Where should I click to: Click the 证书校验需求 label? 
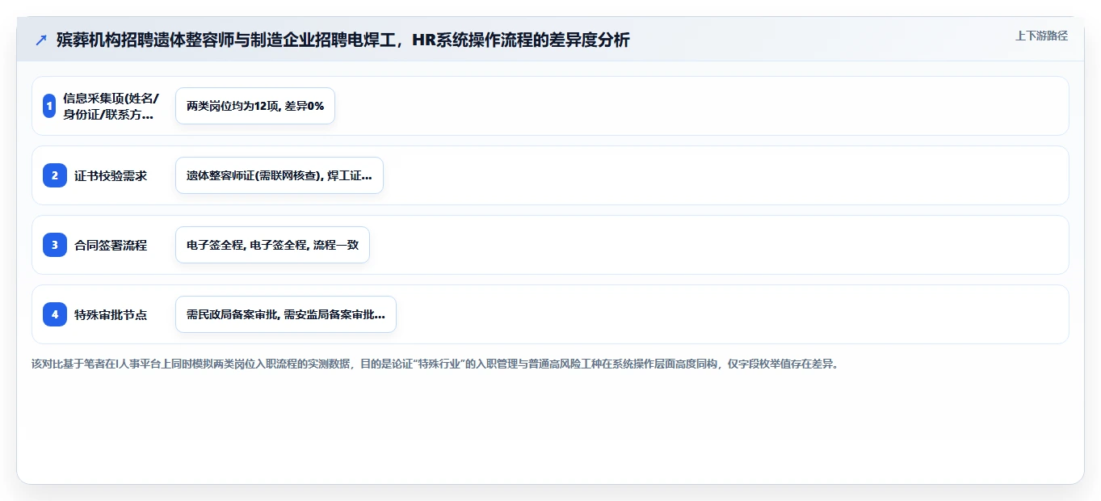tap(111, 175)
